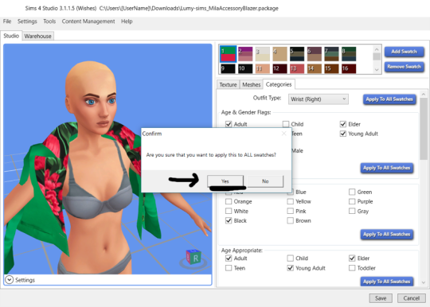
Task: Toggle Toddler under Age Appropriate
Action: click(x=352, y=268)
